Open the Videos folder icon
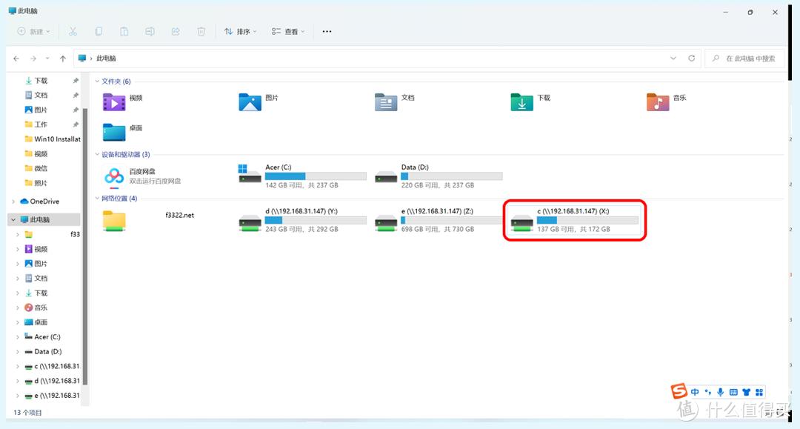This screenshot has height=429, width=800. [x=114, y=102]
